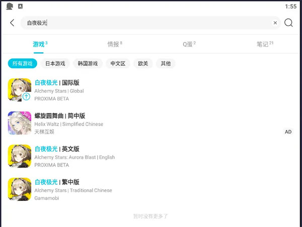Image resolution: width=302 pixels, height=227 pixels.
Task: Pick the 其他 filter chip
Action: 166,63
